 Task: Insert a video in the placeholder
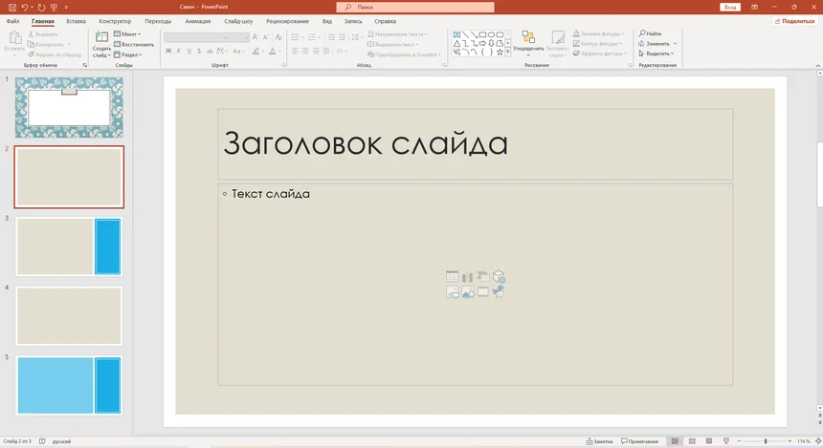(483, 292)
